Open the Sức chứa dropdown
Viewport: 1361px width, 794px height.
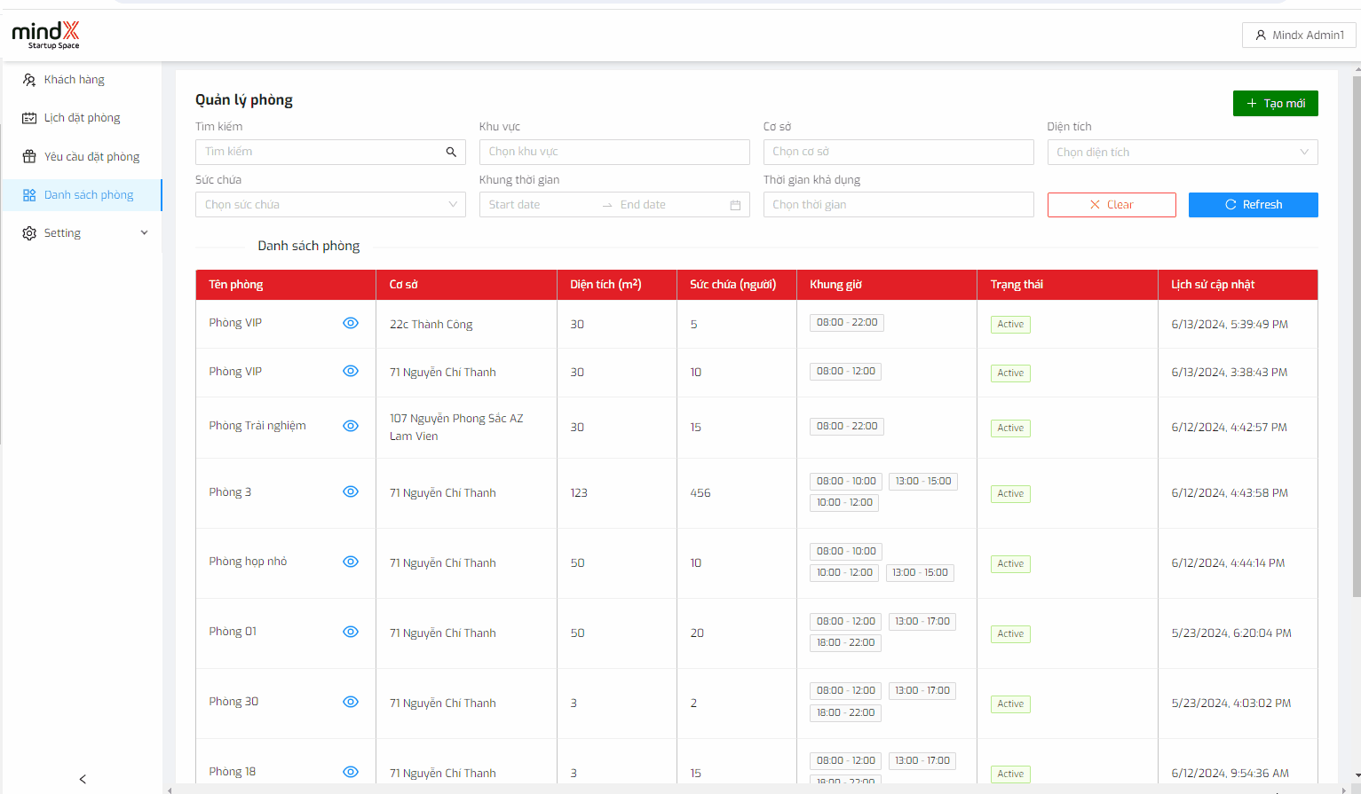coord(329,205)
